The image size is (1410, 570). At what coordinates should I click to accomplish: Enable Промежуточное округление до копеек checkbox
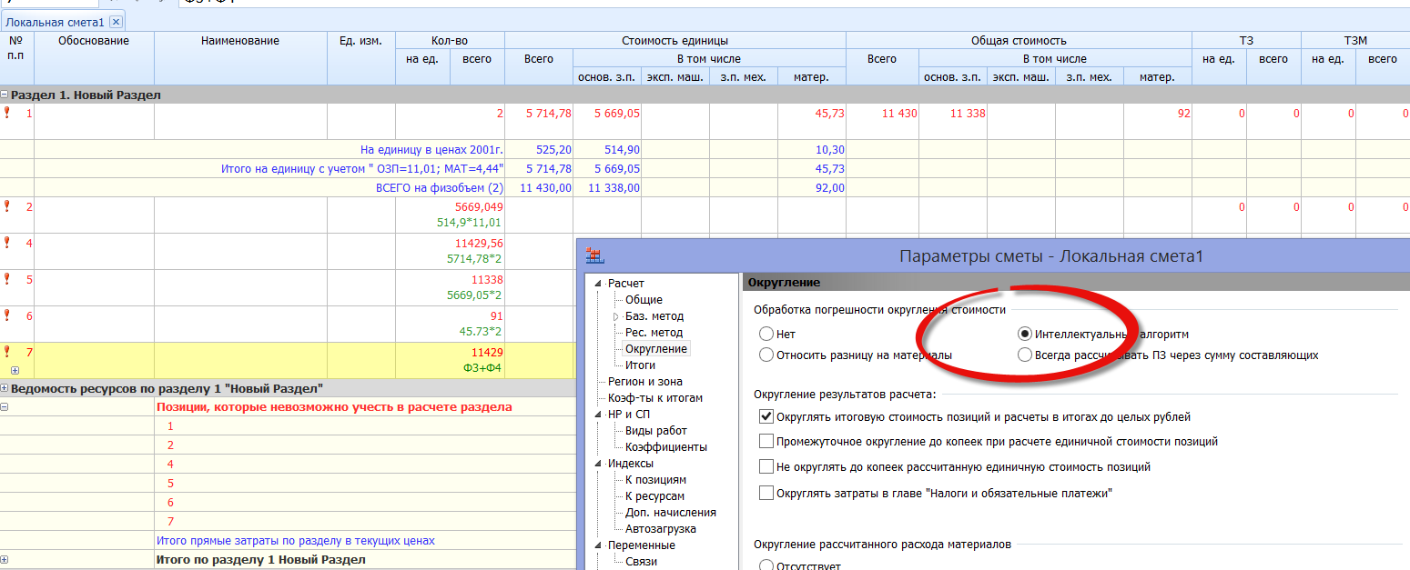tap(766, 442)
